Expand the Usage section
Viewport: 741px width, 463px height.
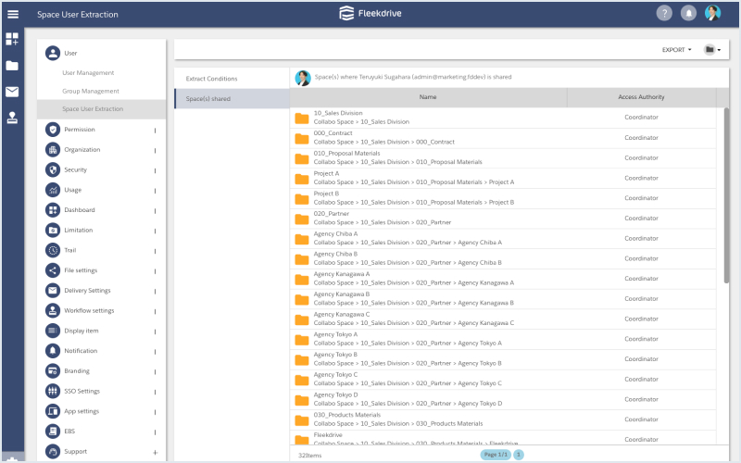pyautogui.click(x=155, y=191)
